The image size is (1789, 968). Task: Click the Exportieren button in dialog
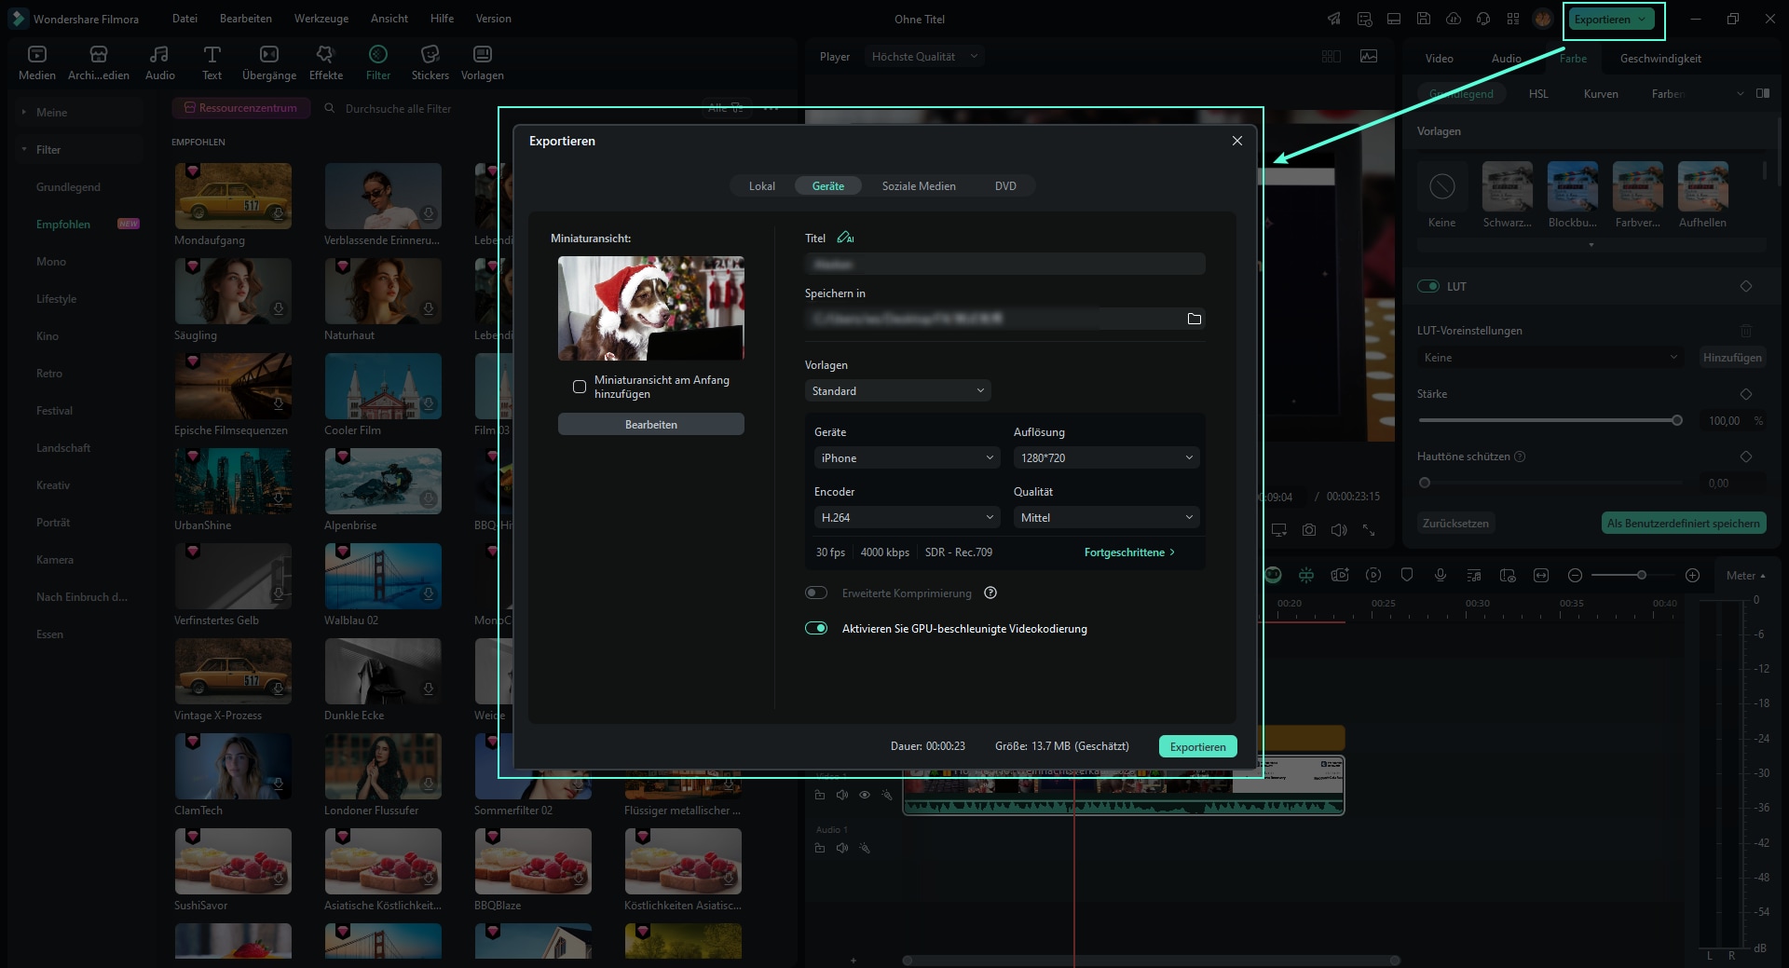pos(1197,746)
